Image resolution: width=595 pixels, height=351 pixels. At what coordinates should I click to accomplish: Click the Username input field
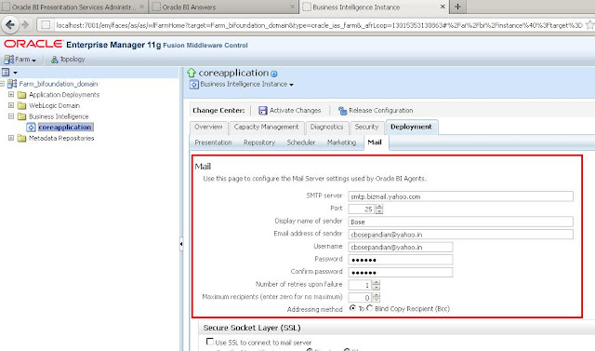pos(401,247)
